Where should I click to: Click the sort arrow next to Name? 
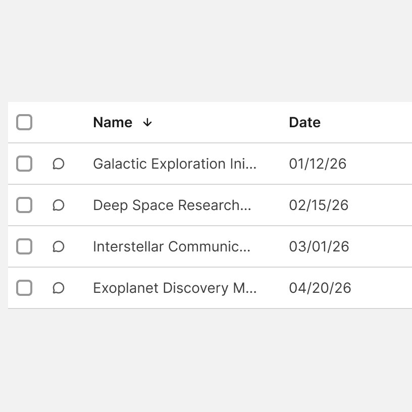pyautogui.click(x=147, y=123)
